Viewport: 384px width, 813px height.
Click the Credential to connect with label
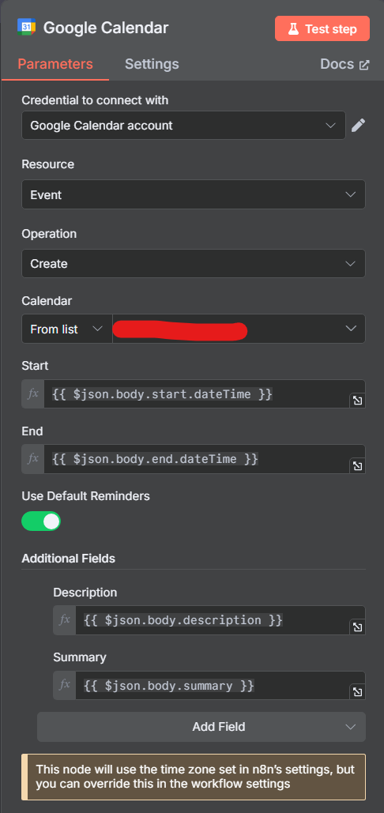coord(95,100)
